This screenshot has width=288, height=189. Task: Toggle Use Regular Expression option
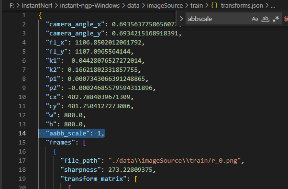tap(276, 19)
